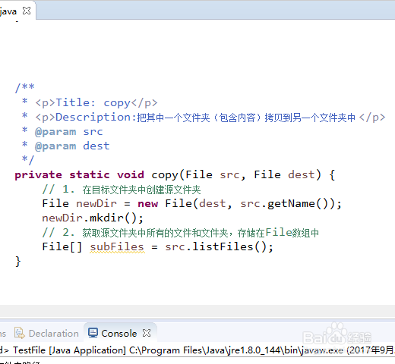This screenshot has width=395, height=364.
Task: Click the comment line starting '// 2.'
Action: click(181, 233)
